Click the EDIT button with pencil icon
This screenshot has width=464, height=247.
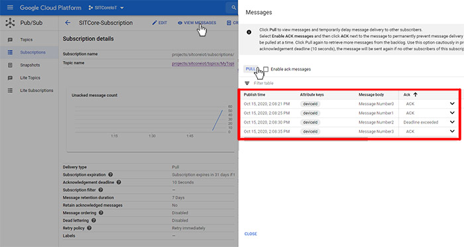coord(160,23)
